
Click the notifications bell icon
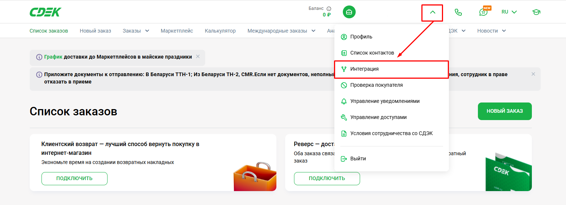coord(344,101)
